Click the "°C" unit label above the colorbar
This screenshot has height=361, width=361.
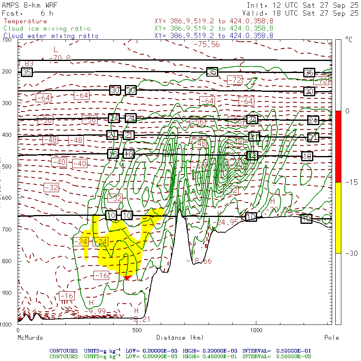coord(349,40)
